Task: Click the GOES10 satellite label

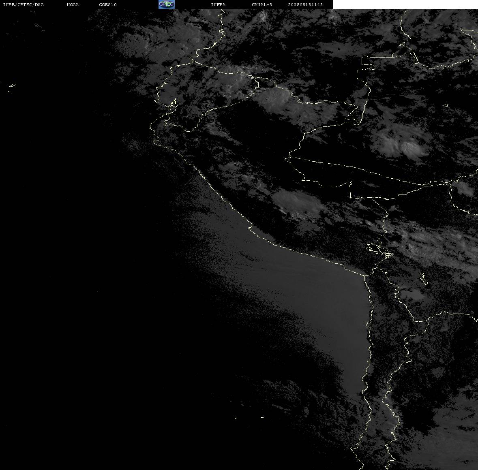Action: click(108, 4)
